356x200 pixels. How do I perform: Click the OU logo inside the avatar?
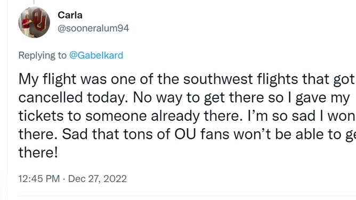point(41,20)
